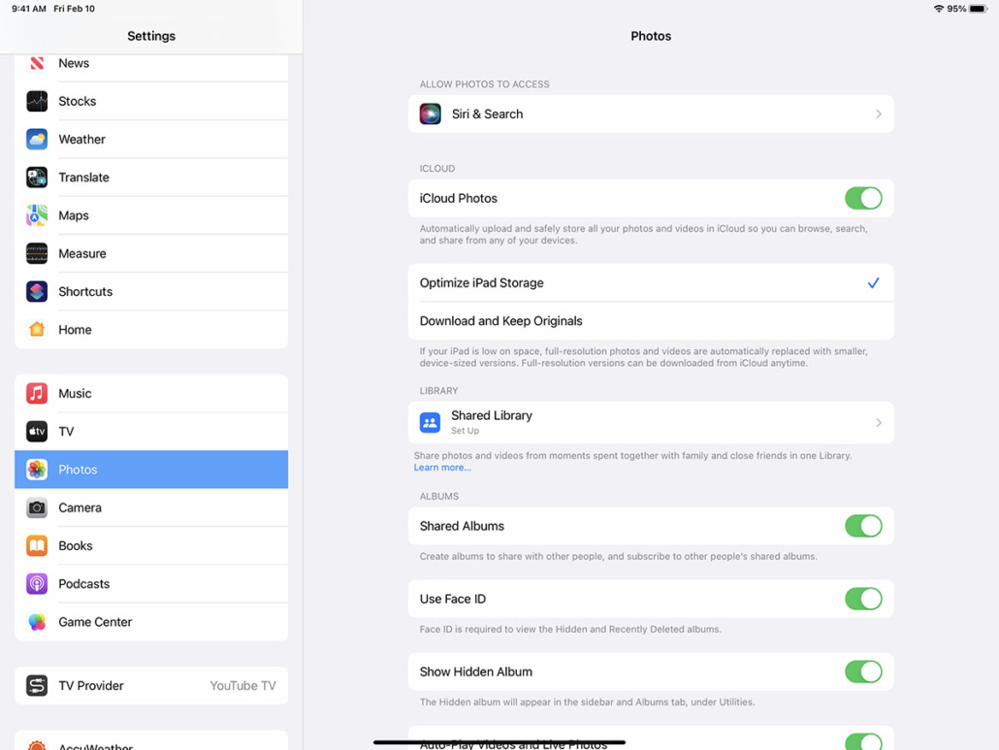Open Translate settings from the sidebar icon
This screenshot has height=750, width=999.
36,178
